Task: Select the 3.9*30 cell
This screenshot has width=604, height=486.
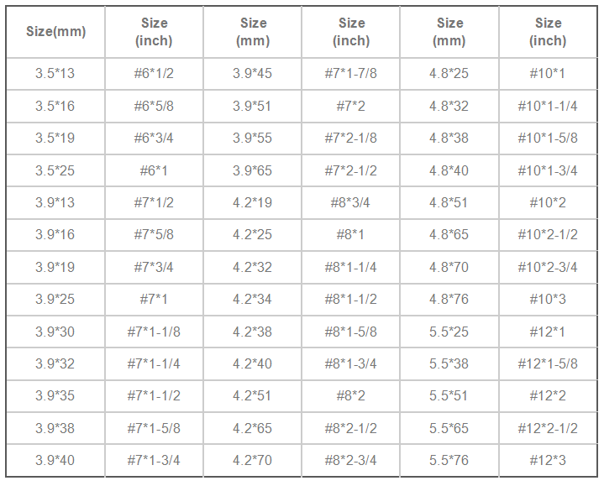Action: click(55, 332)
